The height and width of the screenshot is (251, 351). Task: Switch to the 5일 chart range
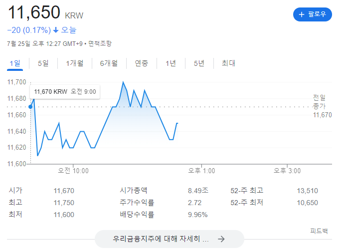pos(43,63)
